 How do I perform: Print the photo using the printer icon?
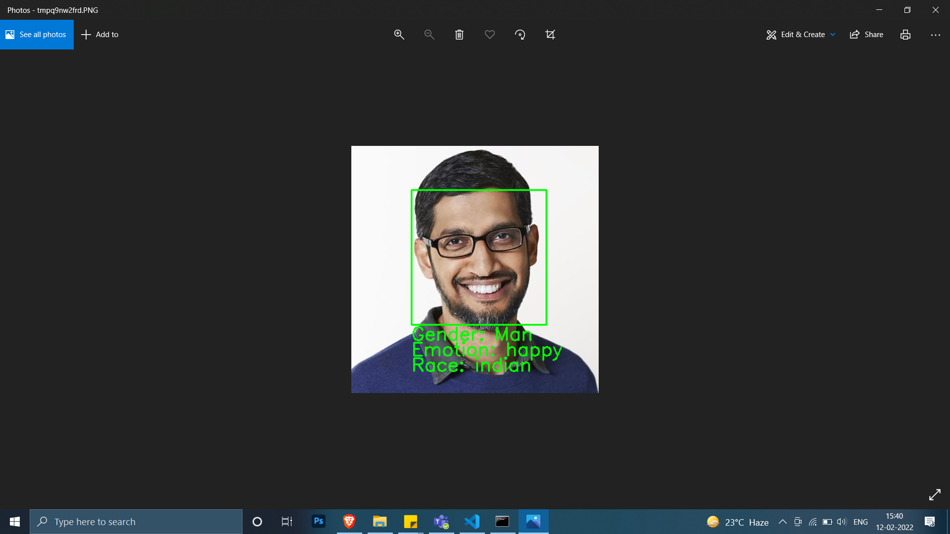coord(905,35)
